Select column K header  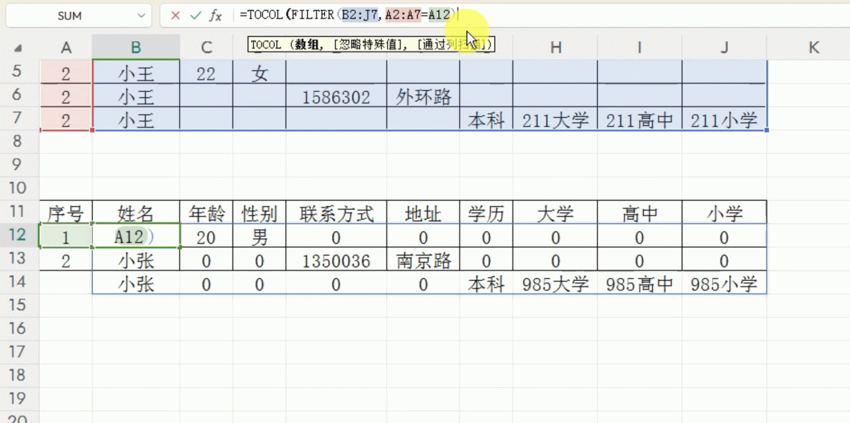pyautogui.click(x=813, y=47)
